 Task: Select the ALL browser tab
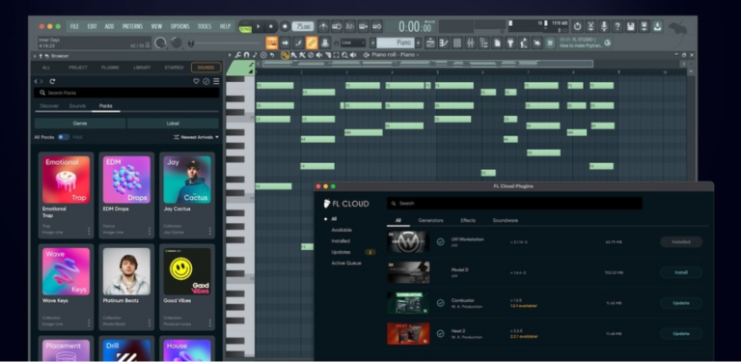(46, 68)
